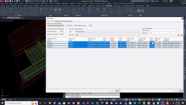Open CCLS Grading ribbon tab
The width and height of the screenshot is (186, 105).
pyautogui.click(x=117, y=6)
